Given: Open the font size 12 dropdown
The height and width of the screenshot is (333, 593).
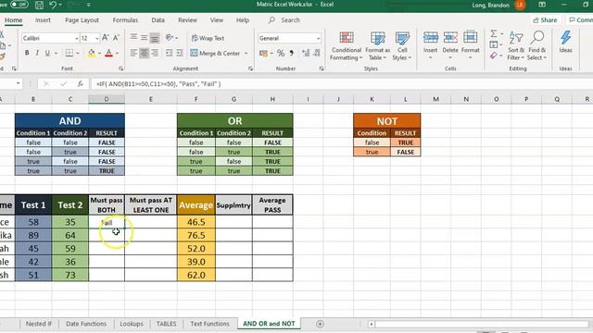Looking at the screenshot, I should (x=96, y=39).
